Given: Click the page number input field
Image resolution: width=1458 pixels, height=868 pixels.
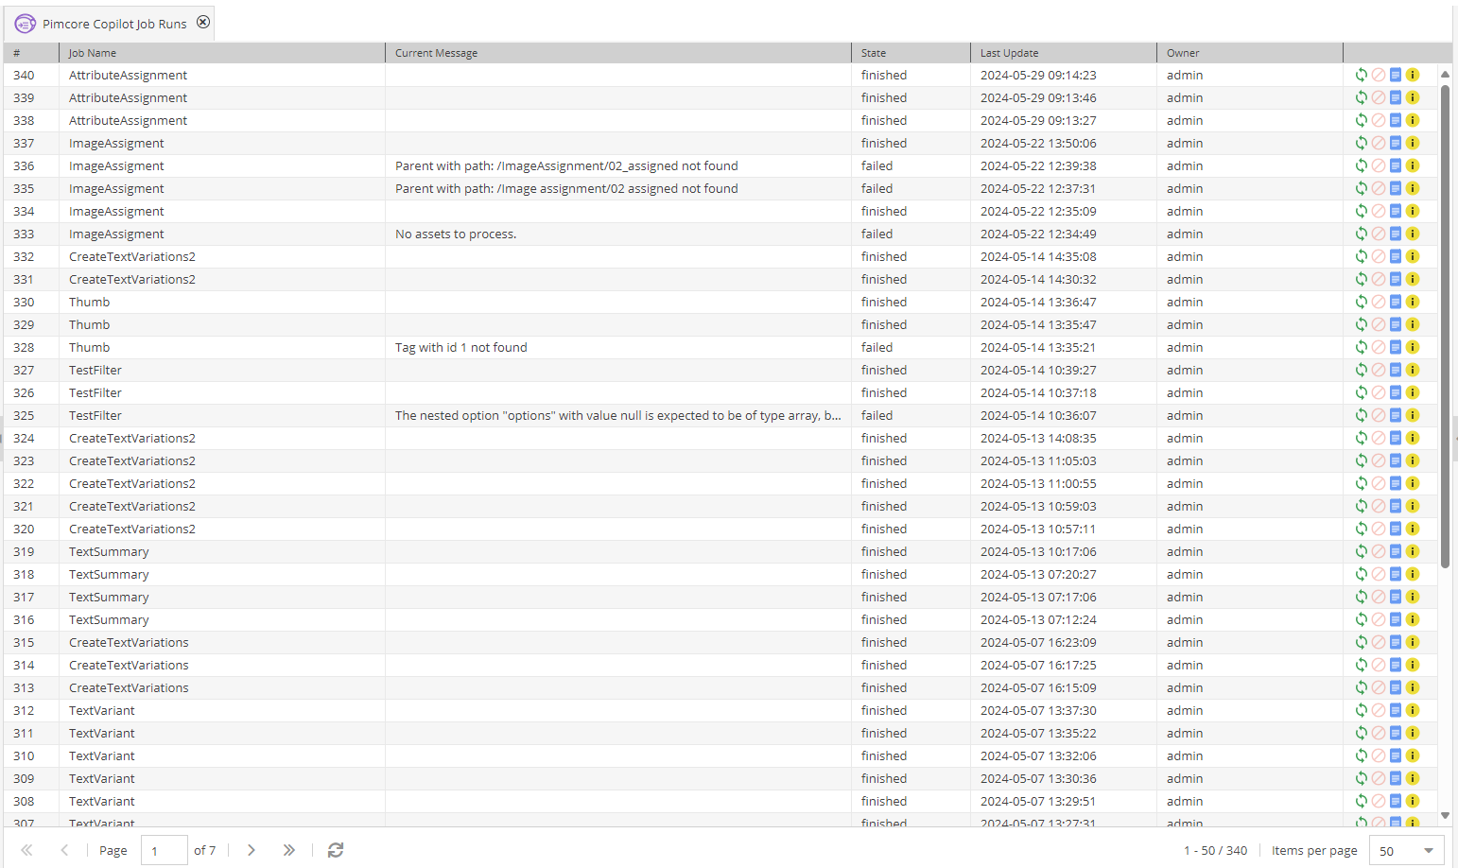Looking at the screenshot, I should [163, 850].
